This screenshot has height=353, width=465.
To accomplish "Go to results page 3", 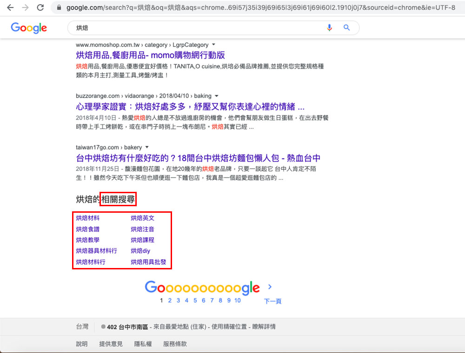I will [x=178, y=301].
